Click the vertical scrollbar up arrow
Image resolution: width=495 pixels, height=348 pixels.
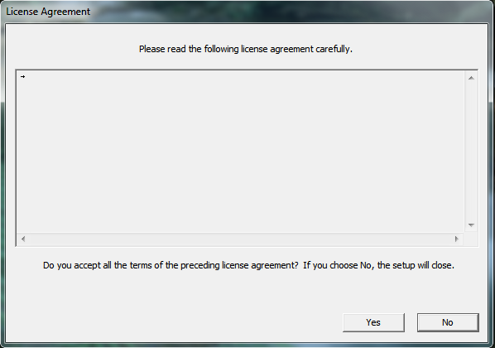471,78
